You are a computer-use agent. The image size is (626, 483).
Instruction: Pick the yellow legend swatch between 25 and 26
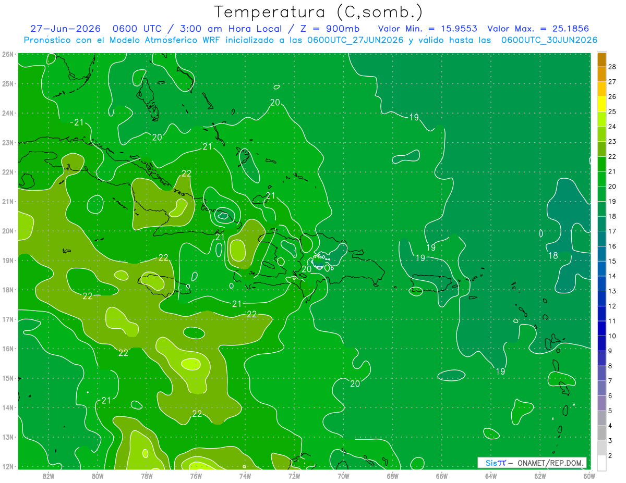coord(601,104)
